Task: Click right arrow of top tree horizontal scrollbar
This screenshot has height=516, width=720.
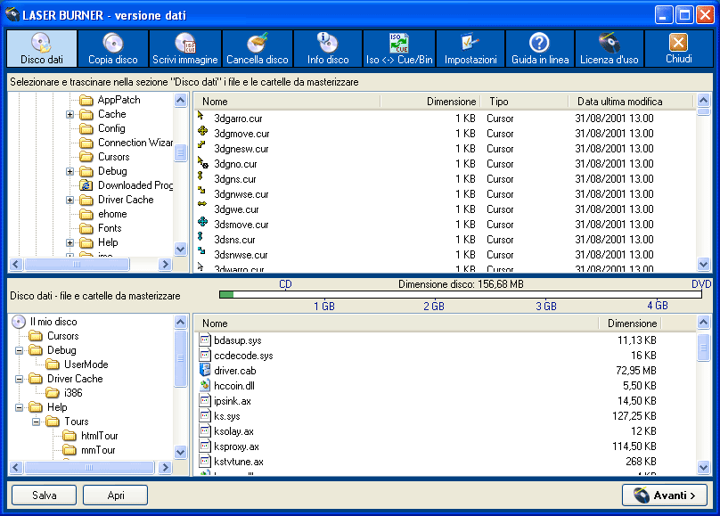Action: 165,264
